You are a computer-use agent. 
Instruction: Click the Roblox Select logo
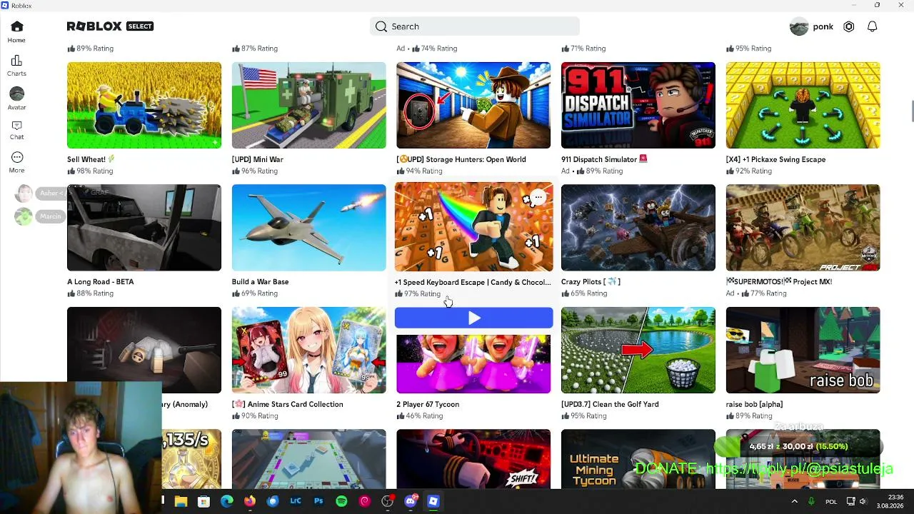click(x=110, y=26)
